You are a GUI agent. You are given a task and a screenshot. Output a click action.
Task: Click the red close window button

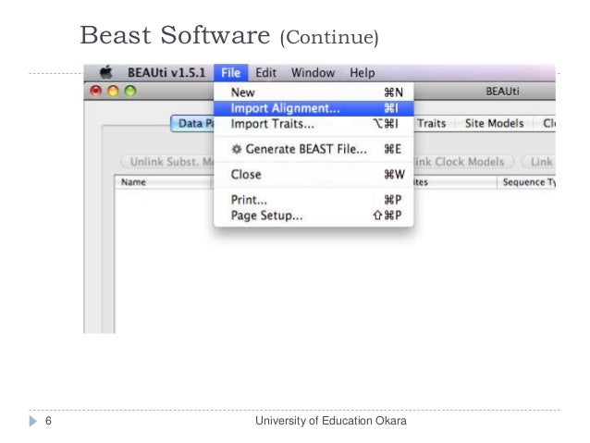96,91
